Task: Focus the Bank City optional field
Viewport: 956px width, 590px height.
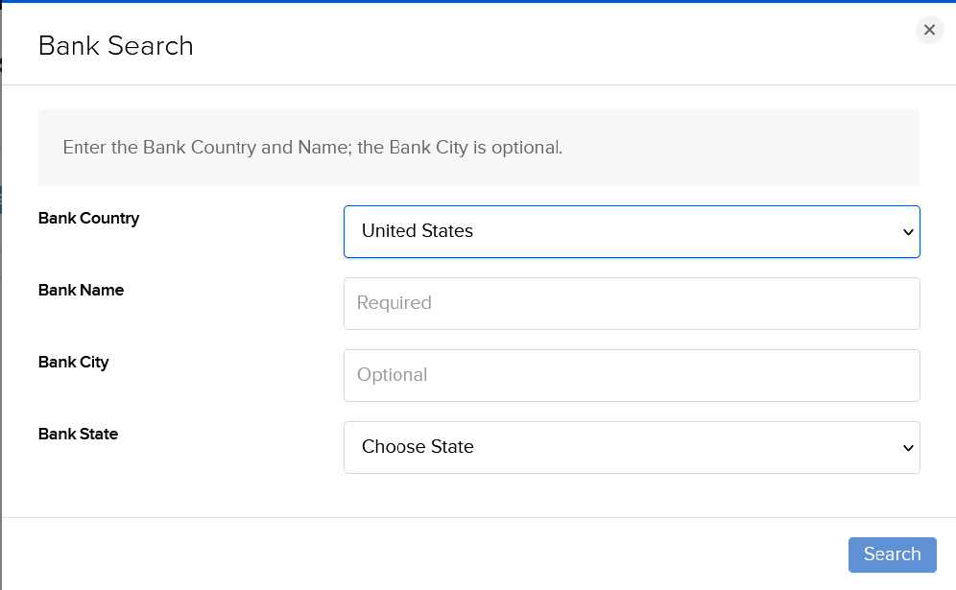Action: coord(632,375)
